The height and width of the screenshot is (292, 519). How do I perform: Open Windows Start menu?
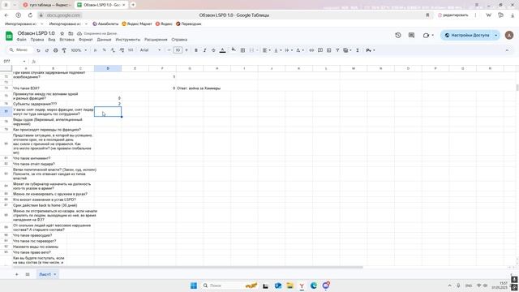[x=194, y=286]
